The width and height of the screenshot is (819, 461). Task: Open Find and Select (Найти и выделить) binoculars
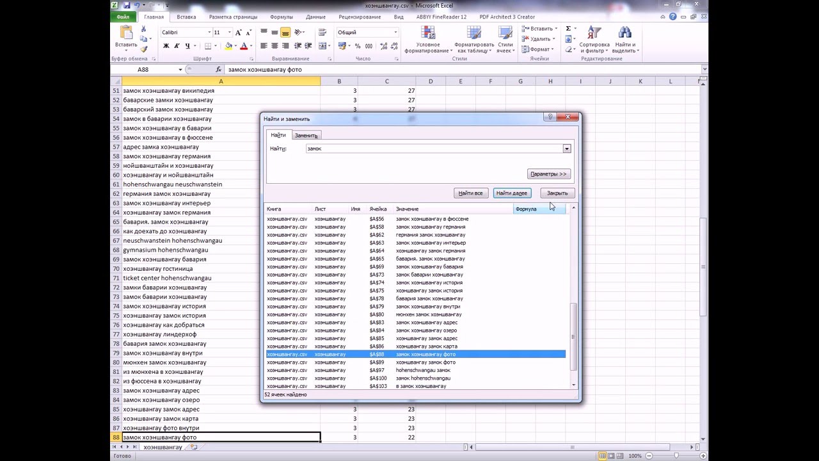(x=625, y=40)
